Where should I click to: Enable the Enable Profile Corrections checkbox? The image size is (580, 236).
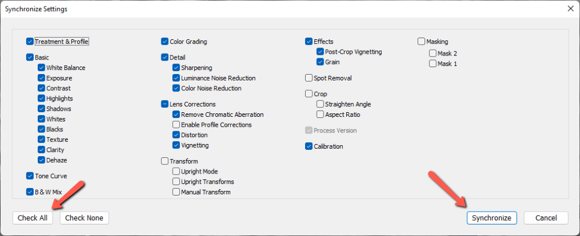pos(176,124)
